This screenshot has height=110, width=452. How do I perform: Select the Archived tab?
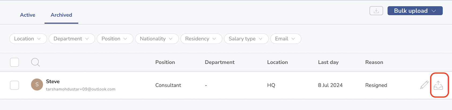point(61,15)
